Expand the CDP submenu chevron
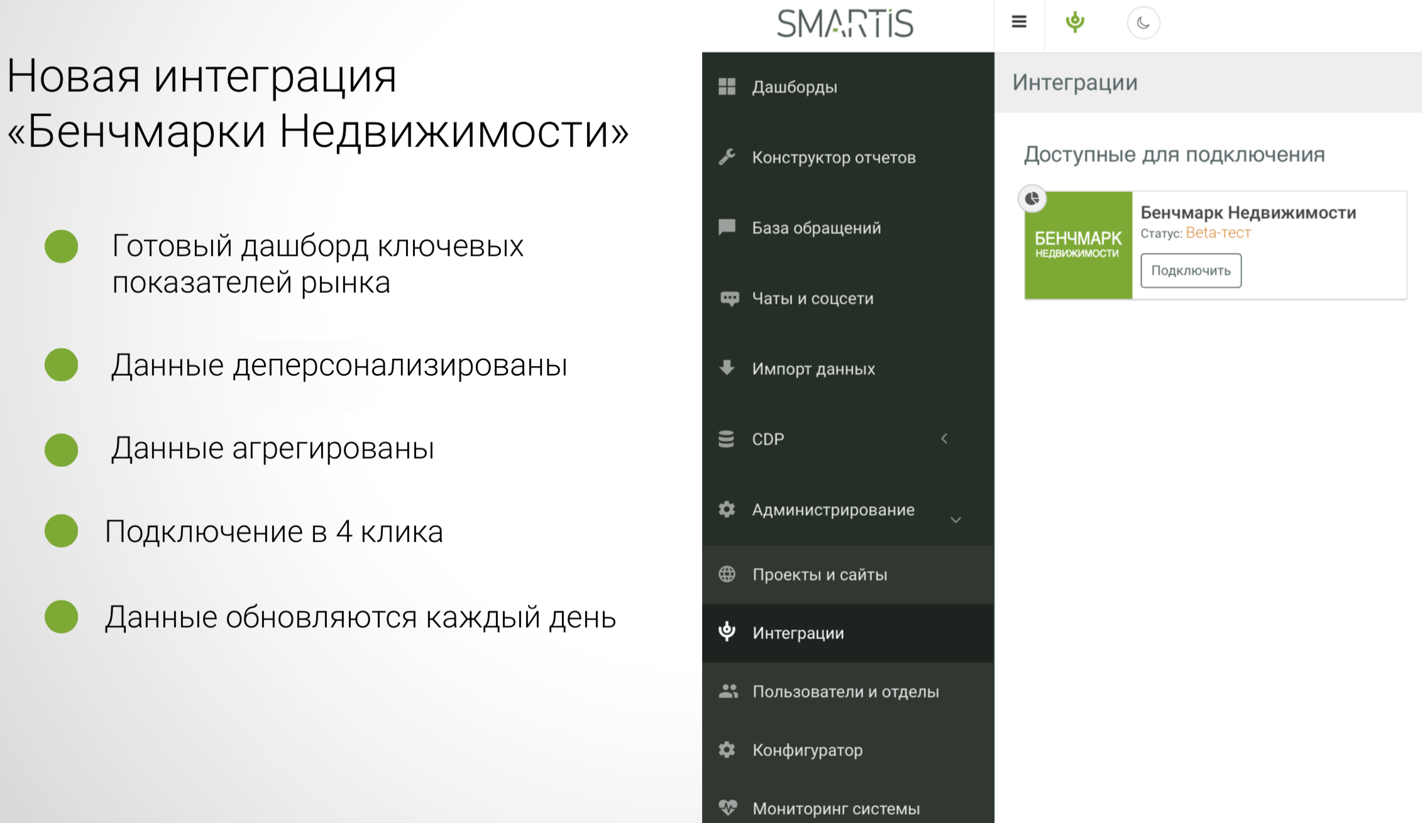1422x823 pixels. click(944, 439)
